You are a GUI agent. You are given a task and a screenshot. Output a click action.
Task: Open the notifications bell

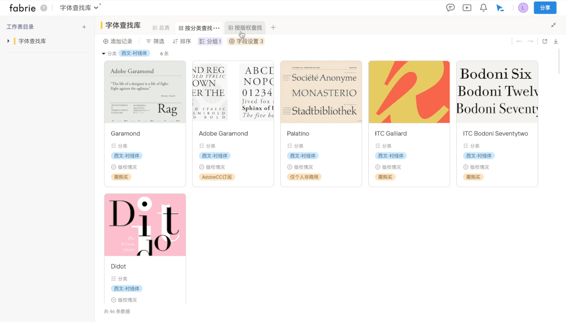[483, 7]
